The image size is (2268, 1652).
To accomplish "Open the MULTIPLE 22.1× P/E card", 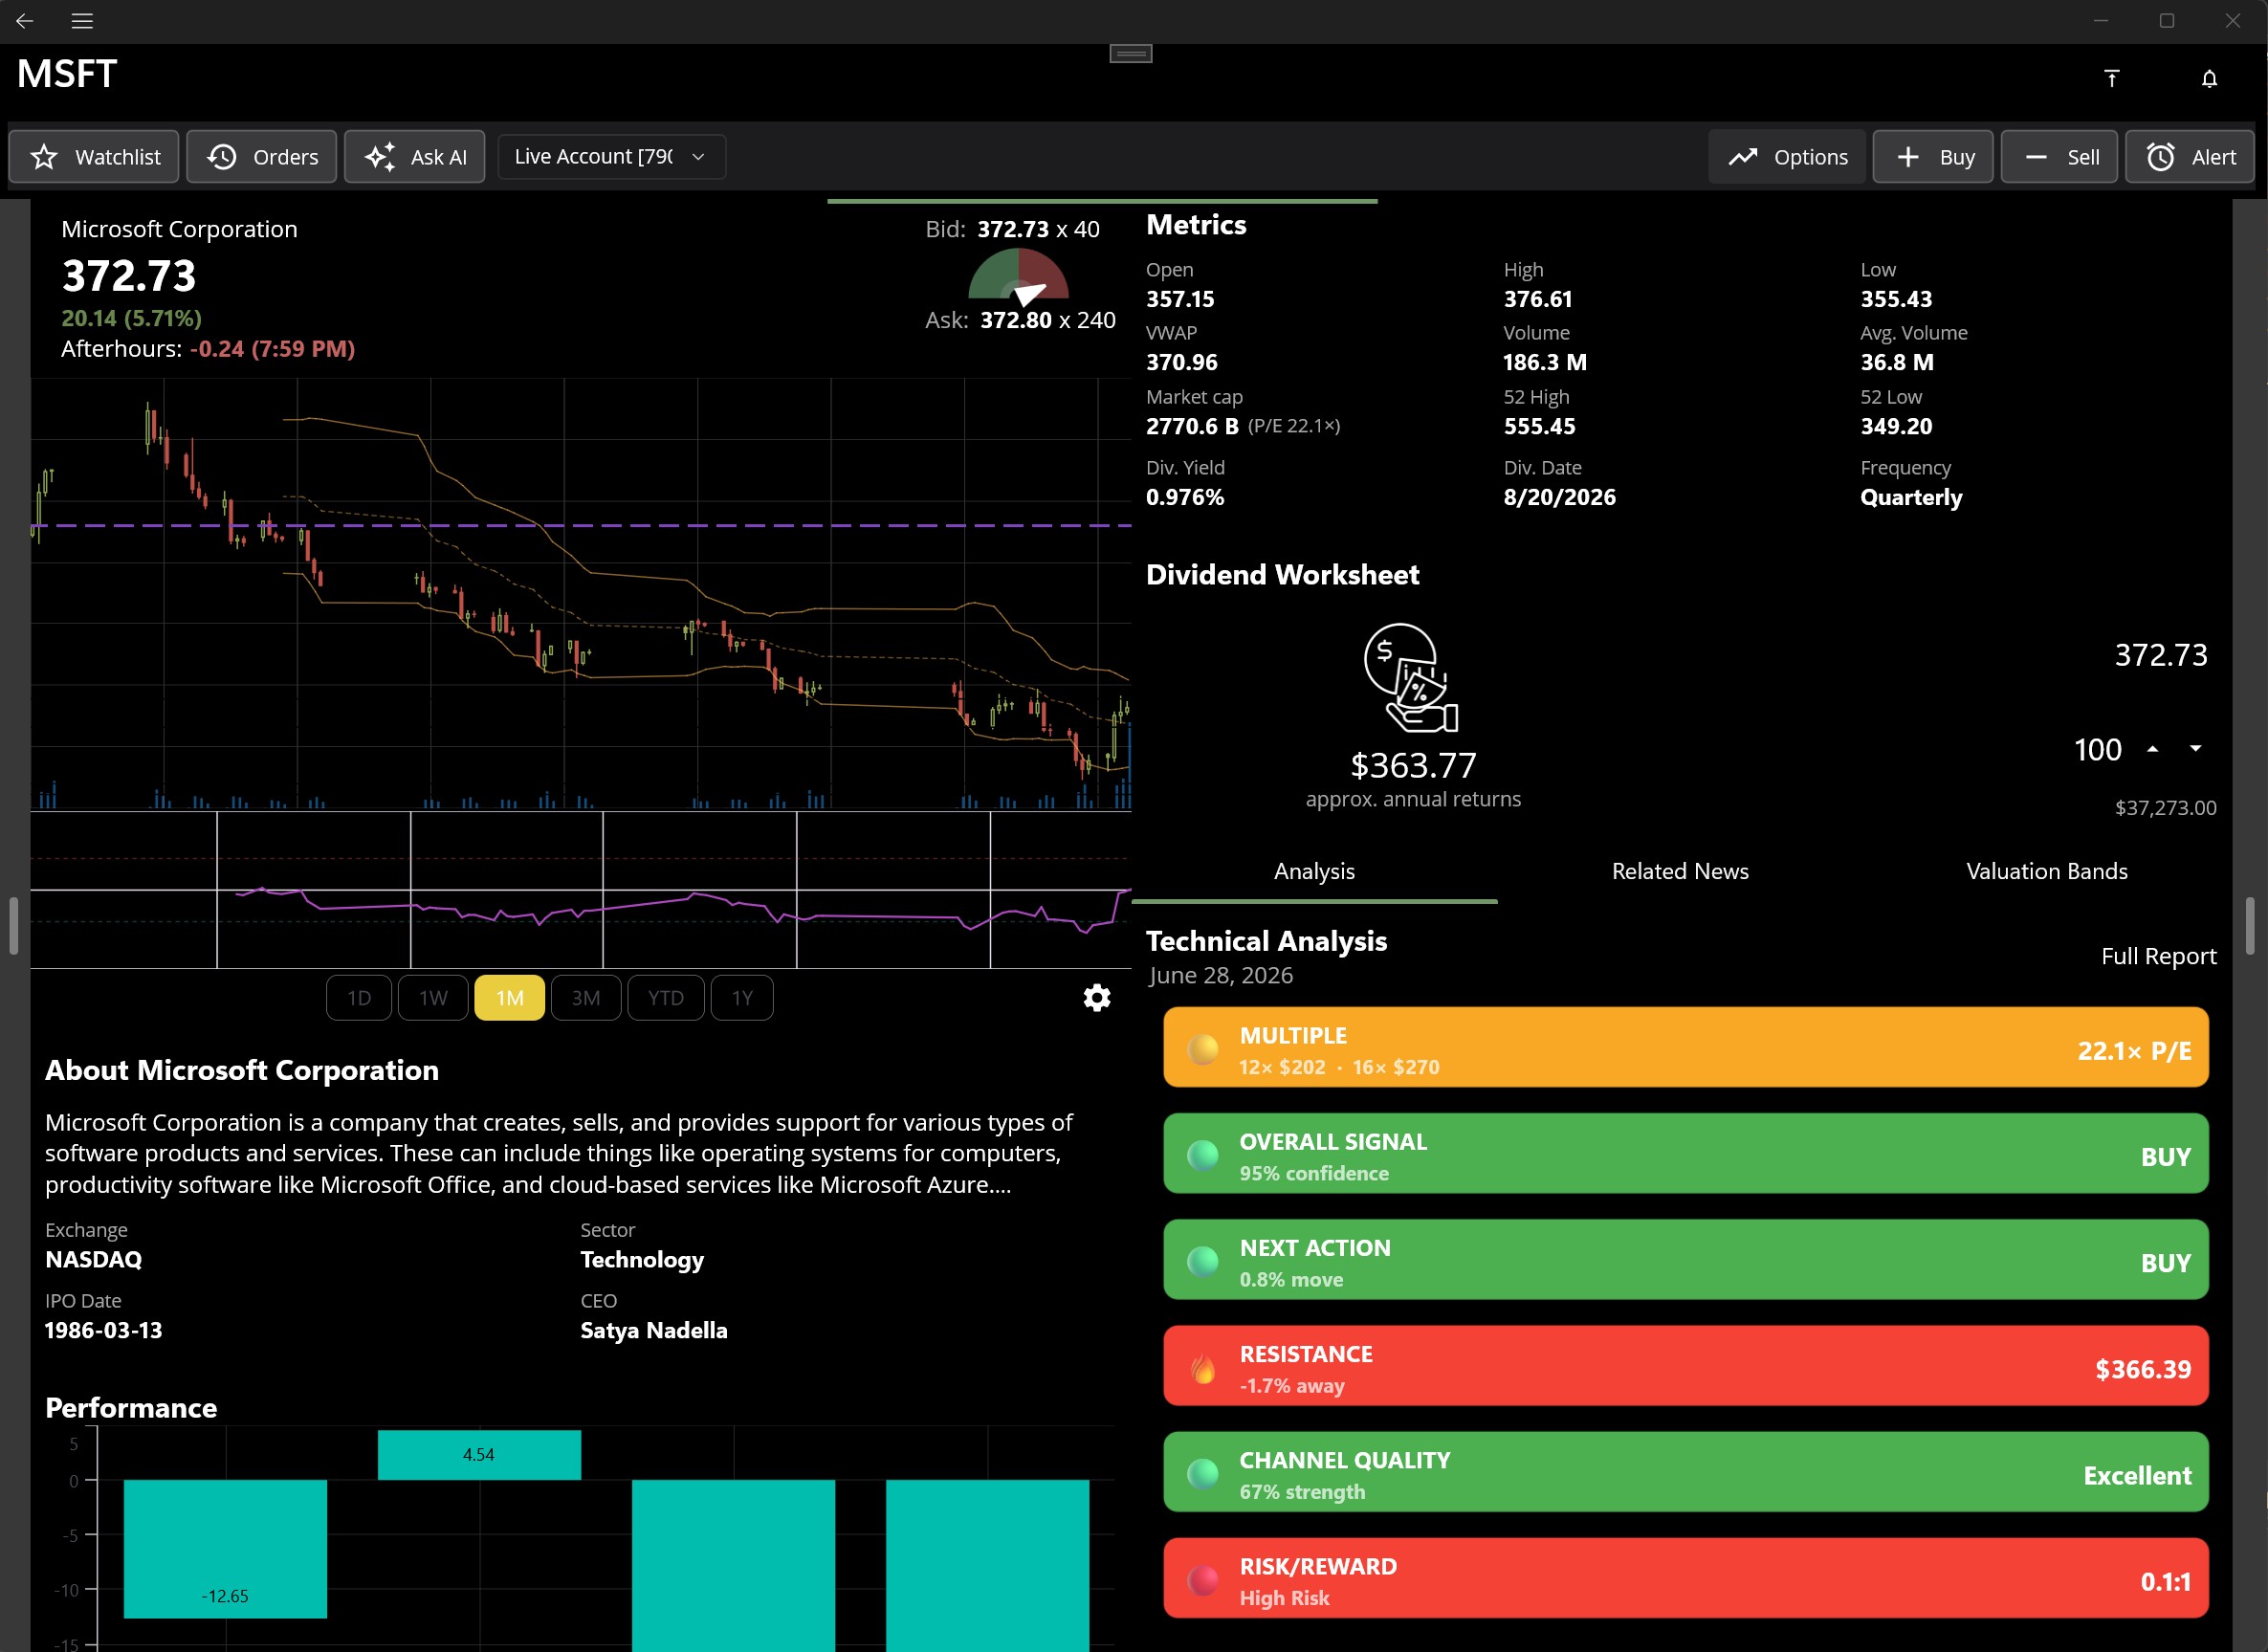I will (x=1686, y=1047).
